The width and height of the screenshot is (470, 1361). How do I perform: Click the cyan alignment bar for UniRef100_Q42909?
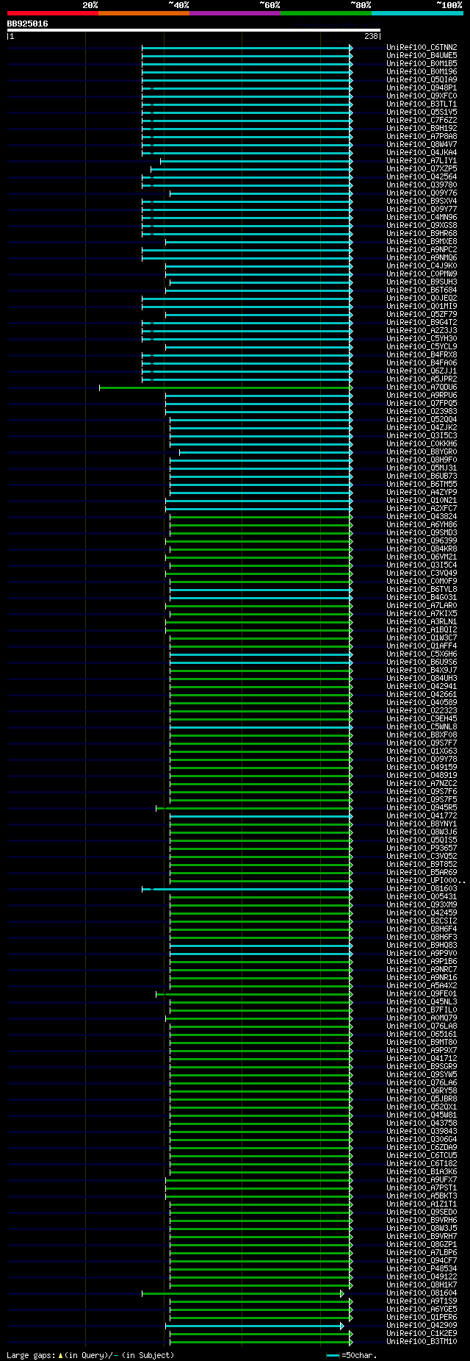point(254,1326)
